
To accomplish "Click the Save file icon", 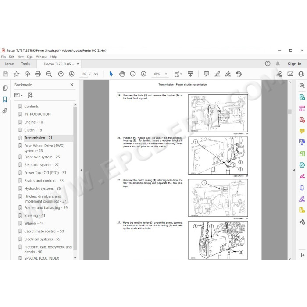I will [x=5, y=74].
